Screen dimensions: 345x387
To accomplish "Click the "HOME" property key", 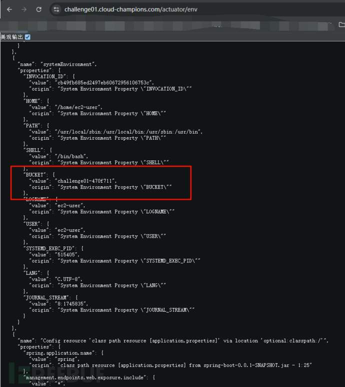I will tap(31, 101).
